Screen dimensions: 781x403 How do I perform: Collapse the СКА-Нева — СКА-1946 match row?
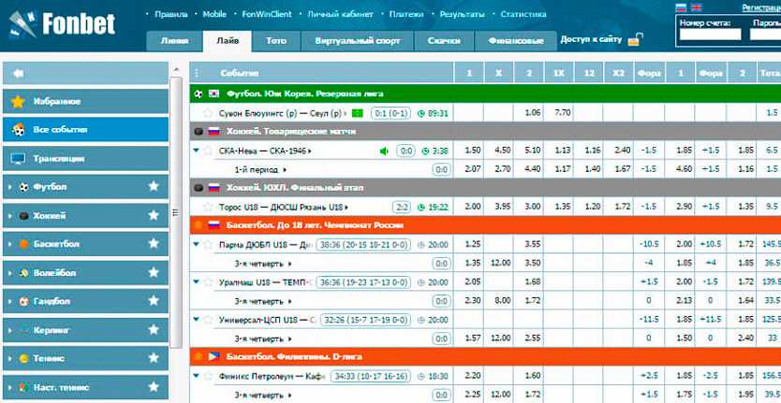[197, 150]
